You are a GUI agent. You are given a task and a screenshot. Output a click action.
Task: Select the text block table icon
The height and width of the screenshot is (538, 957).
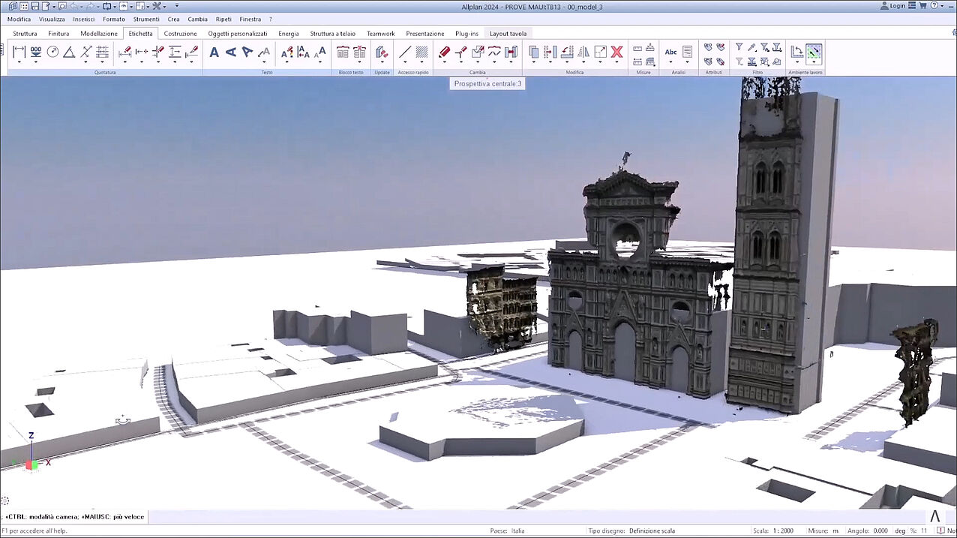[x=343, y=52]
